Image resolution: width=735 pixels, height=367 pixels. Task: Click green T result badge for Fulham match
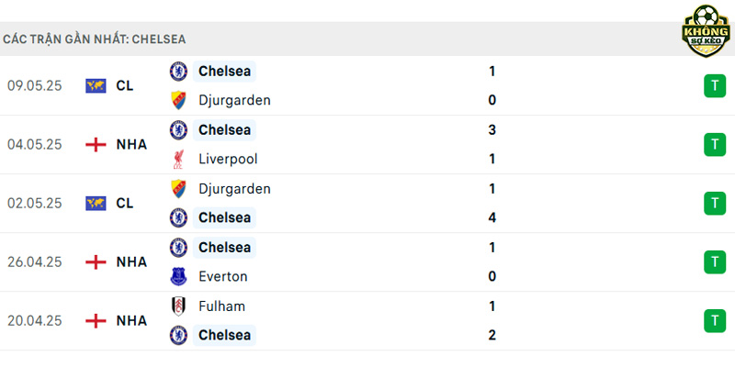click(x=715, y=320)
